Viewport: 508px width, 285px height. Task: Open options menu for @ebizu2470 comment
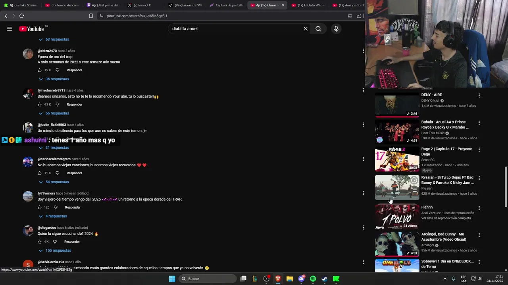coord(363,51)
